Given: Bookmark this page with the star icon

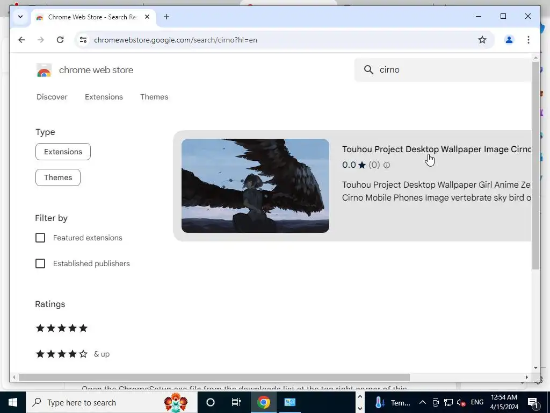Looking at the screenshot, I should [x=482, y=40].
